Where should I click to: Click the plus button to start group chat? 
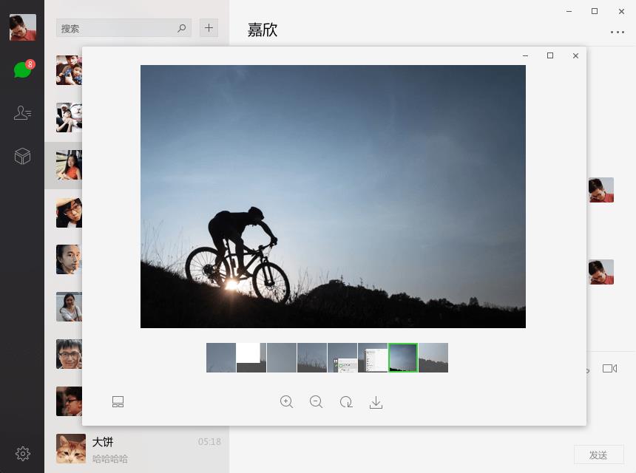209,27
